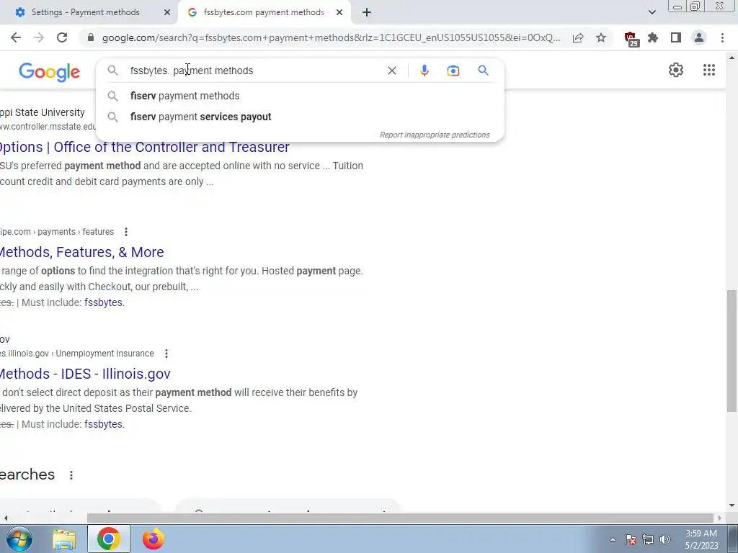Click fssbytes Must include link under Illinois result

click(103, 424)
